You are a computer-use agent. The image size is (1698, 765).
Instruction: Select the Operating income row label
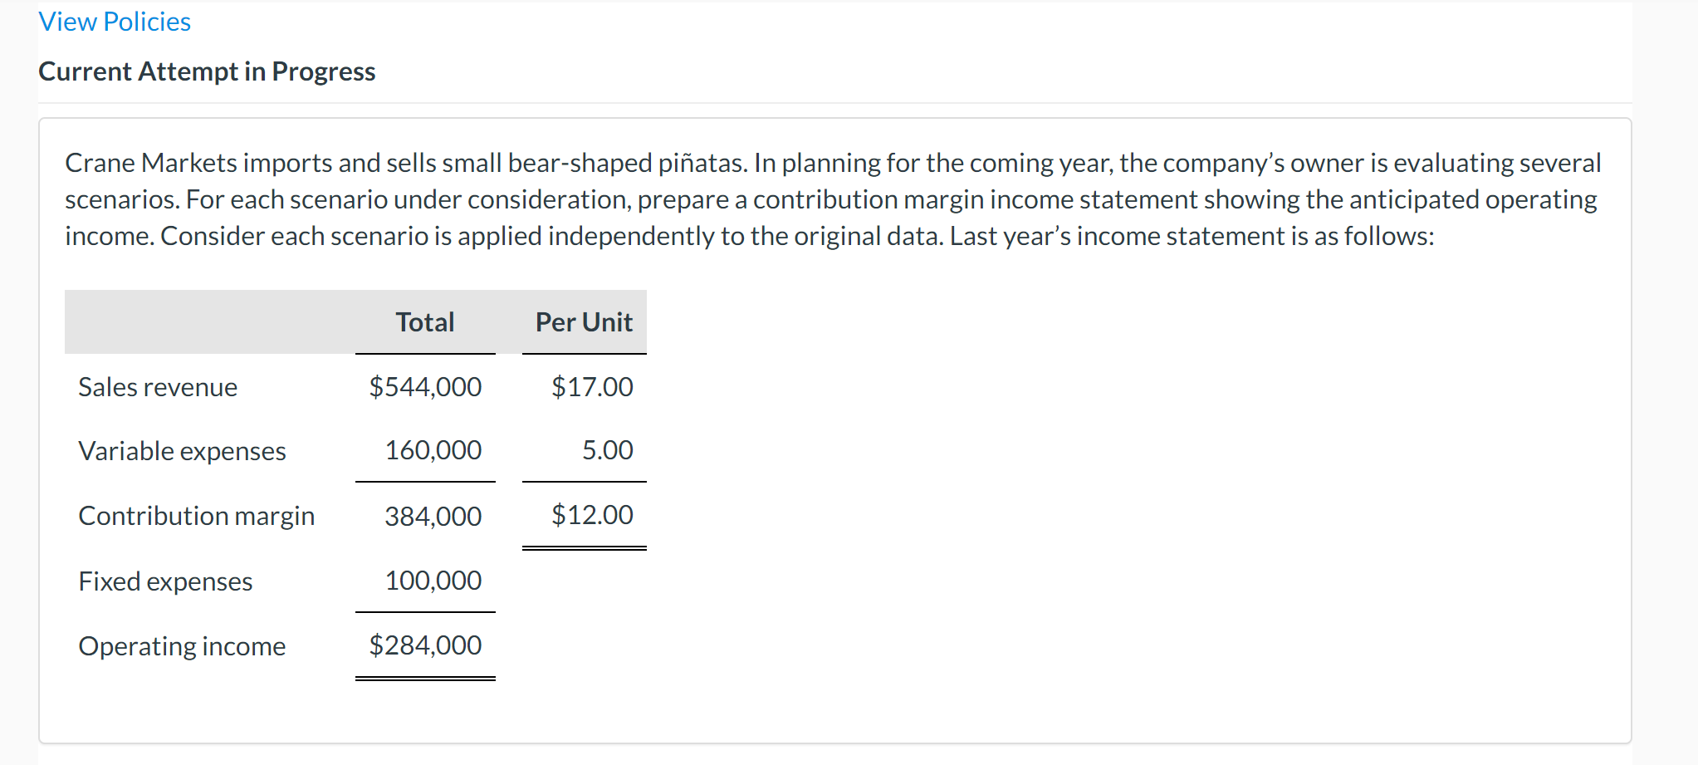click(182, 646)
